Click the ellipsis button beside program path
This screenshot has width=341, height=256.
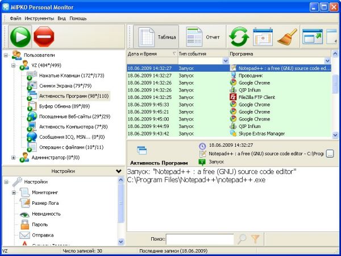[330, 154]
